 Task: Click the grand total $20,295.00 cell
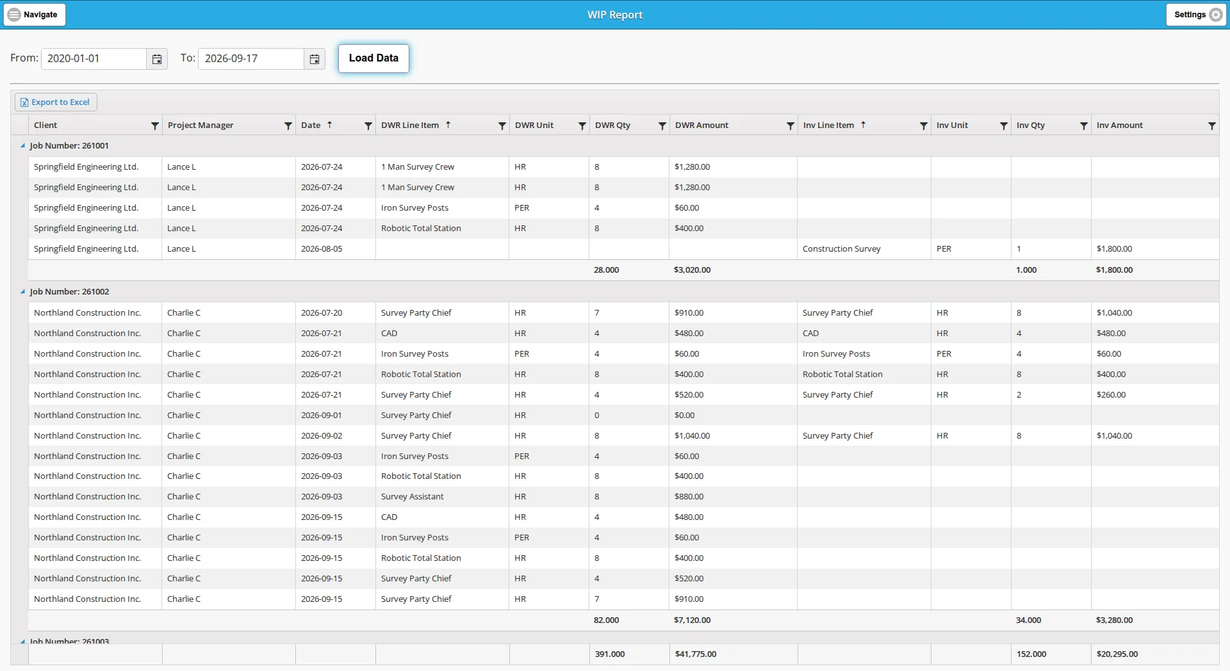click(1155, 654)
